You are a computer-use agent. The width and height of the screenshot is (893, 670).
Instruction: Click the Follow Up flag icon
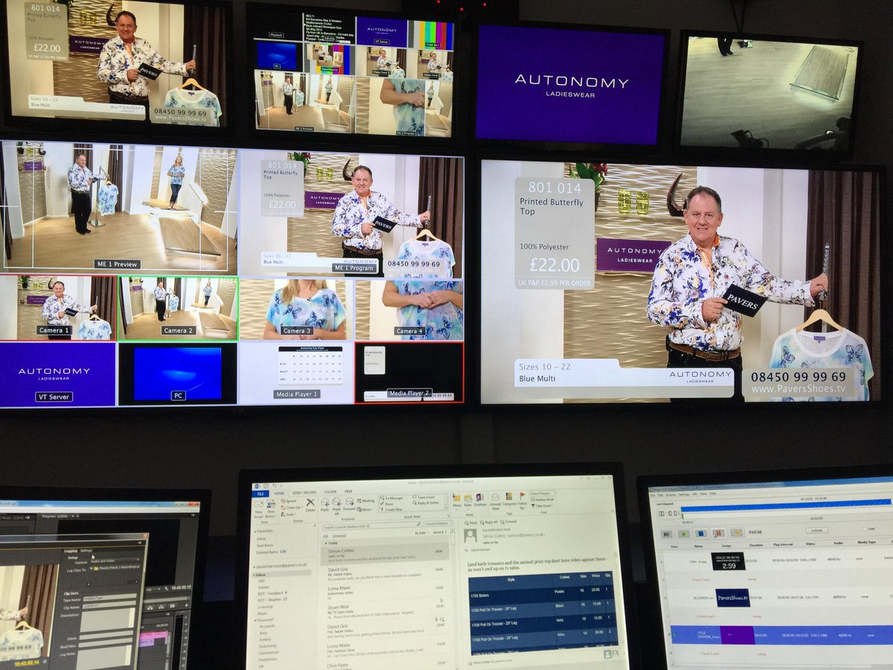pos(522,495)
